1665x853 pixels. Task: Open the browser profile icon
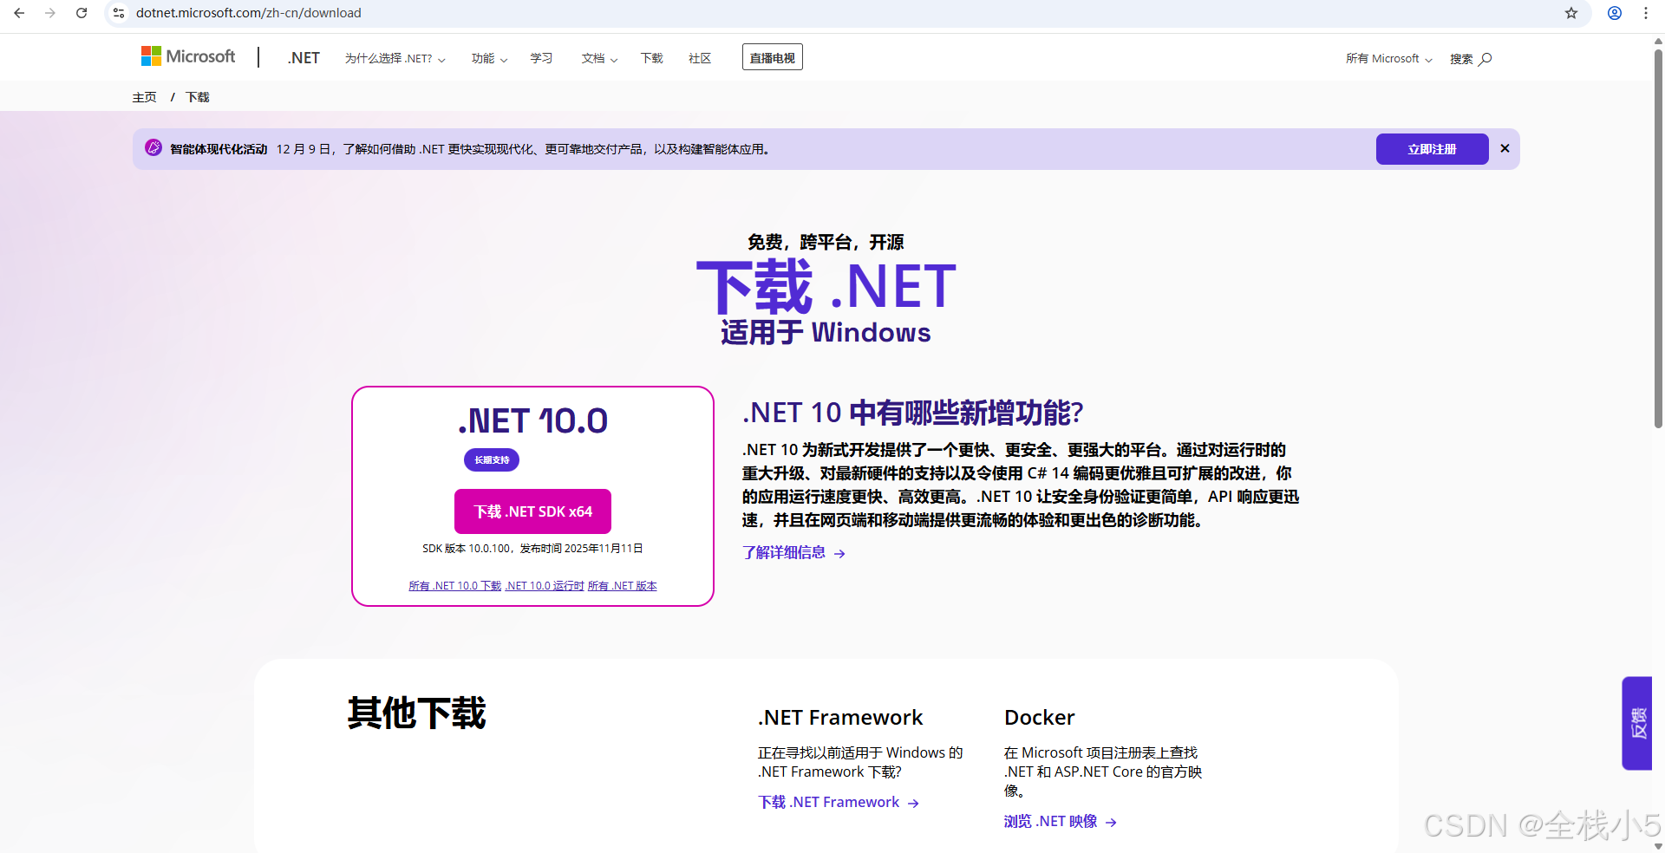(1615, 13)
